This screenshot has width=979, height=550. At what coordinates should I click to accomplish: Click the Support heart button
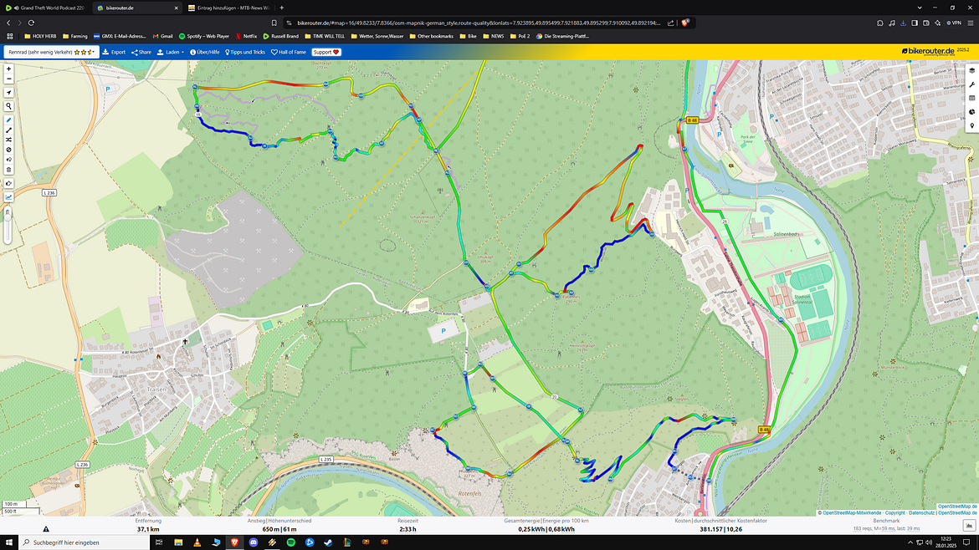[326, 53]
